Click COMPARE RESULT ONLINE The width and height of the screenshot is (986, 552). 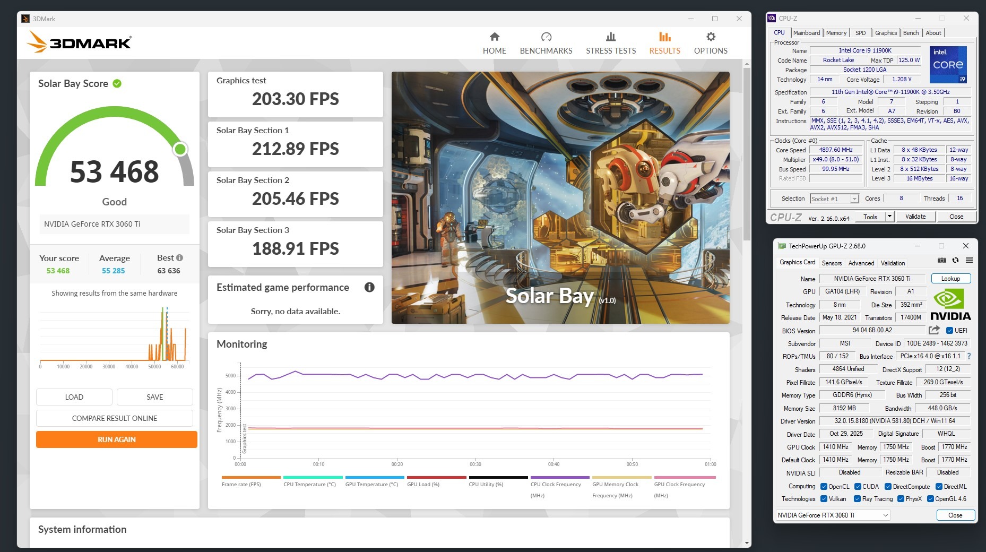pos(115,418)
